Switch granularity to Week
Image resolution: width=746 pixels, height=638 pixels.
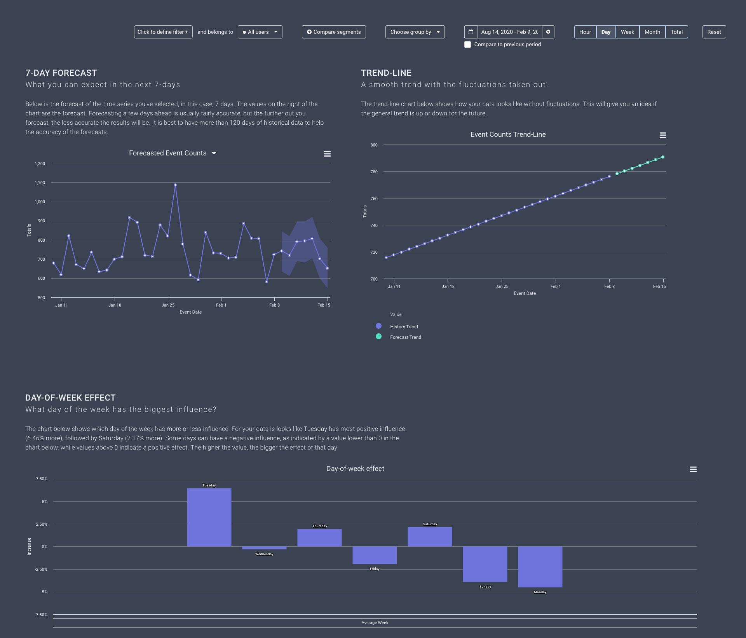627,32
